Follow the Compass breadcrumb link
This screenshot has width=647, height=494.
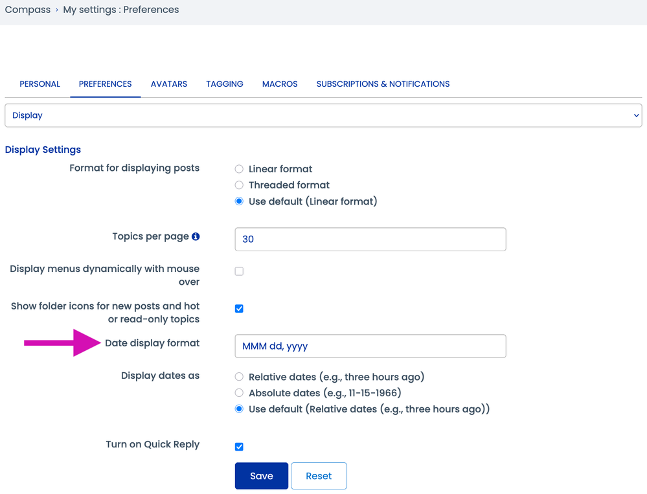point(28,10)
